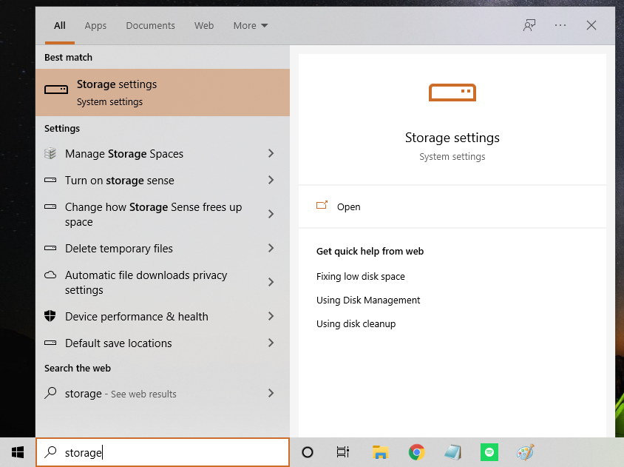Viewport: 624px width, 467px height.
Task: Select Change how Storage Sense frees up space
Action: (163, 215)
